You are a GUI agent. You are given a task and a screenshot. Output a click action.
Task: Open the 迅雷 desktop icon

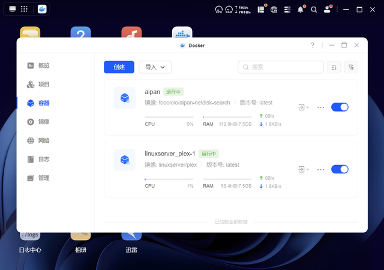(x=131, y=242)
